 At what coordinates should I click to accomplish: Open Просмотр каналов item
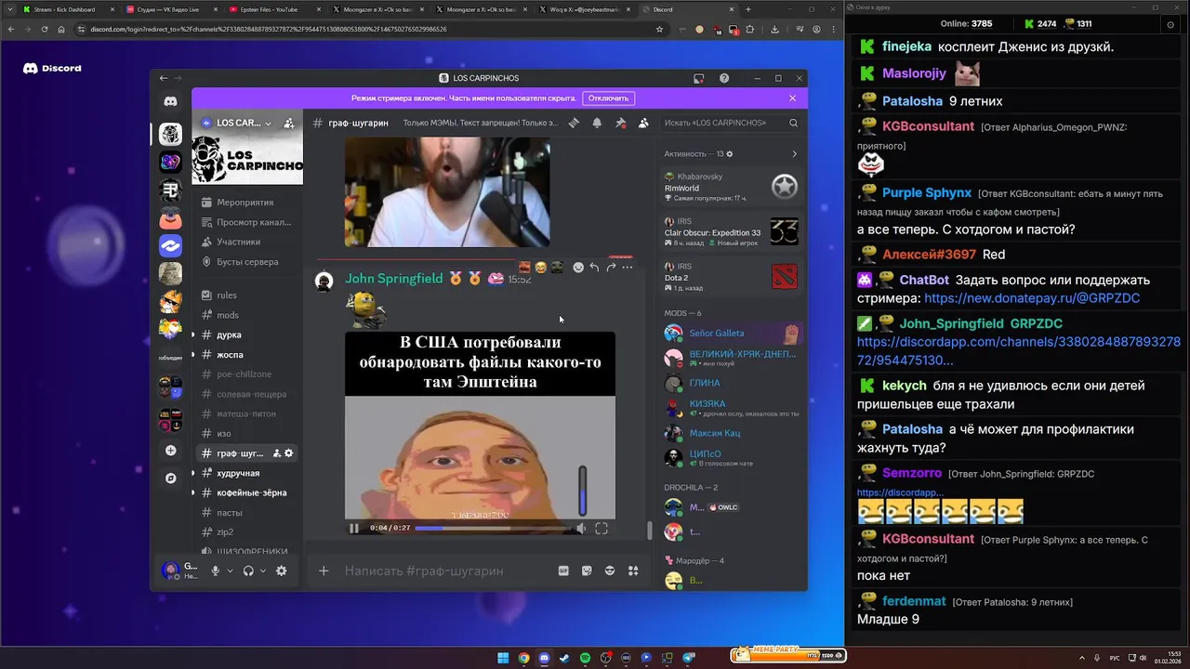pyautogui.click(x=248, y=222)
